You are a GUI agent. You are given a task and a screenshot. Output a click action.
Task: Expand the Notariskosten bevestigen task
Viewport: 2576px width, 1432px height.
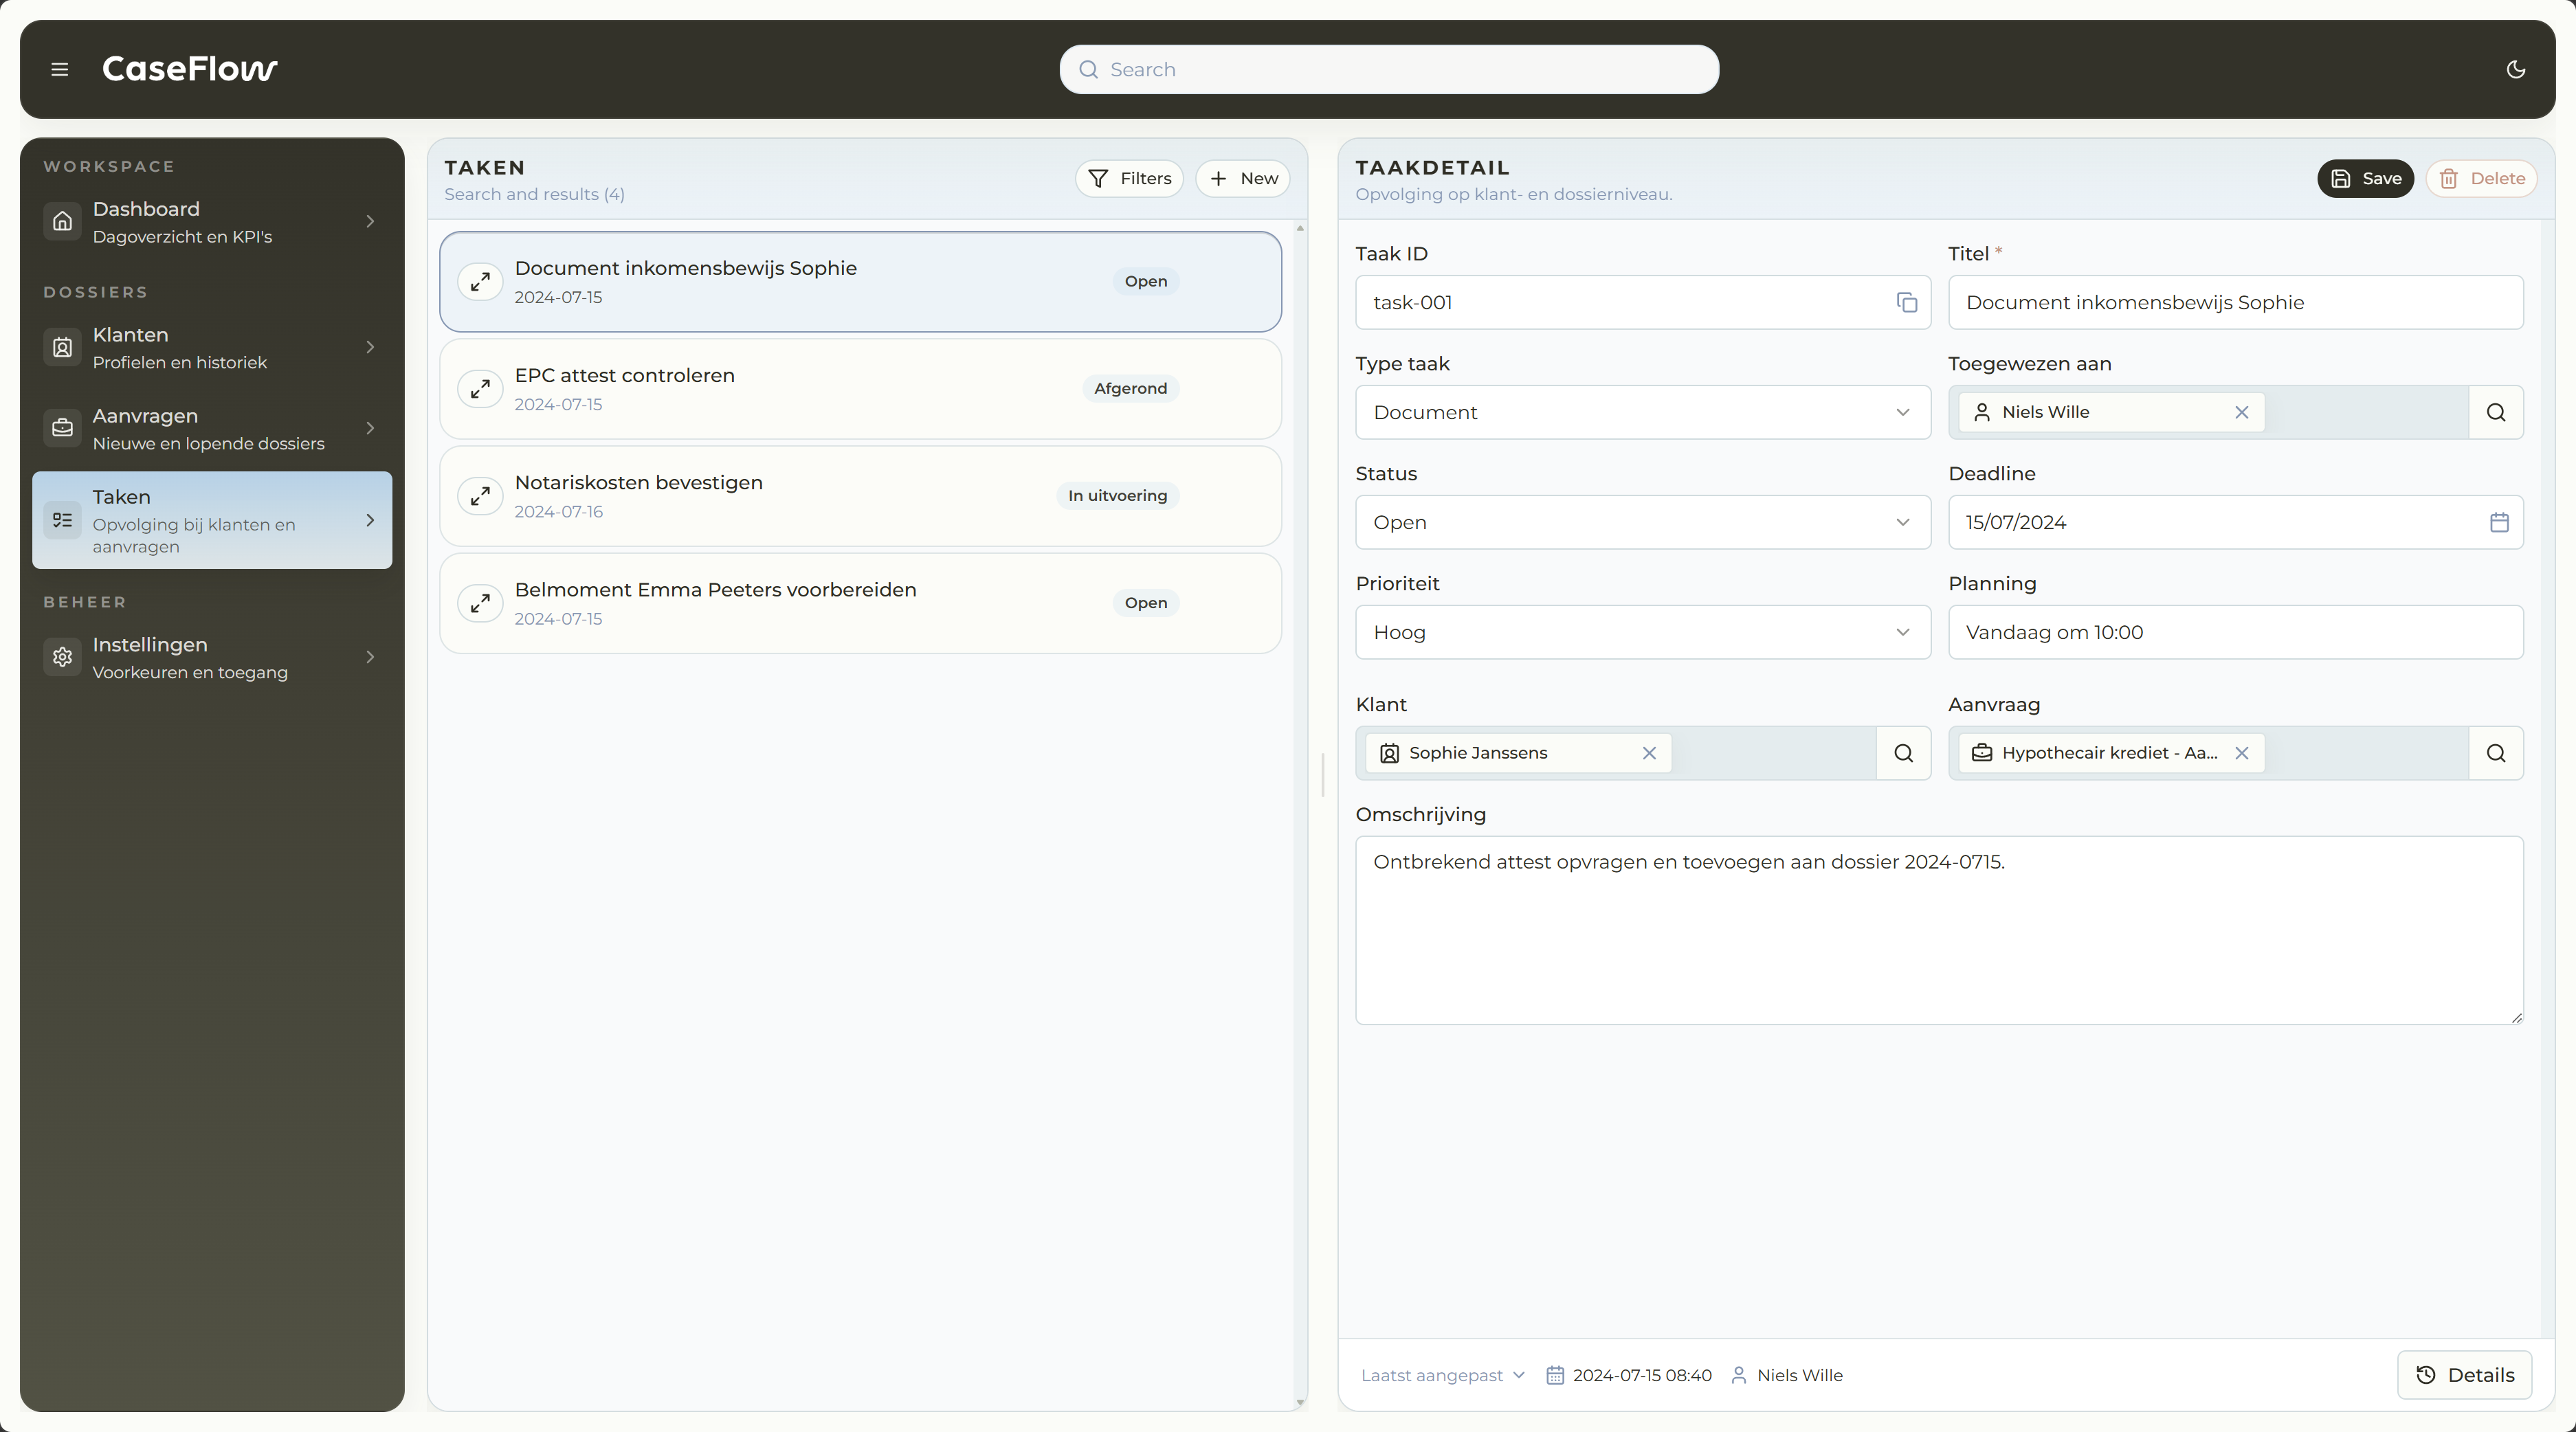point(480,496)
